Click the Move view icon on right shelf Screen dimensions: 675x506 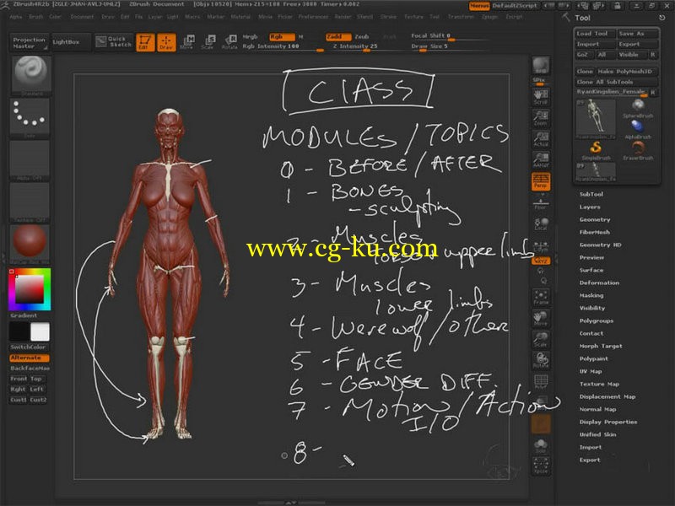tap(541, 318)
